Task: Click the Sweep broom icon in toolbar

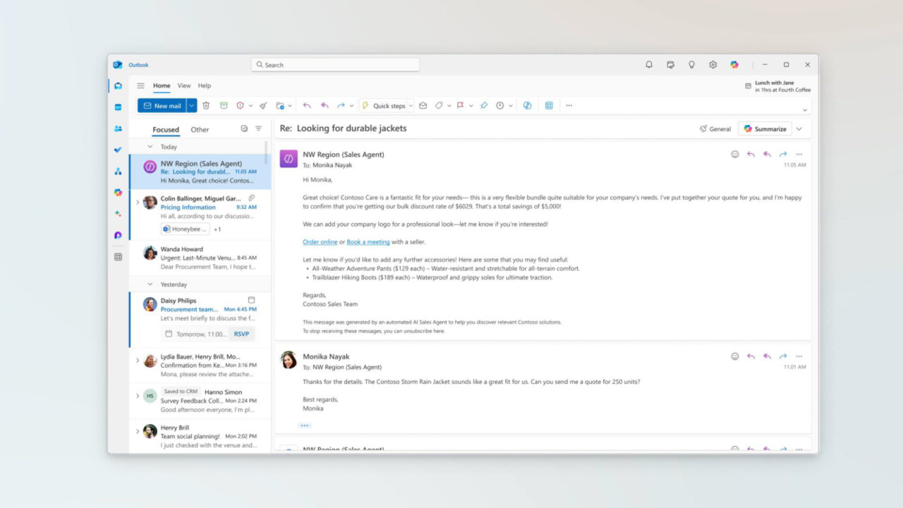Action: pos(263,106)
